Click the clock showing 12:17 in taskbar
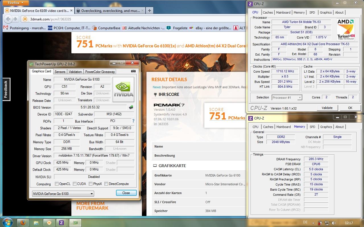 (x=349, y=223)
